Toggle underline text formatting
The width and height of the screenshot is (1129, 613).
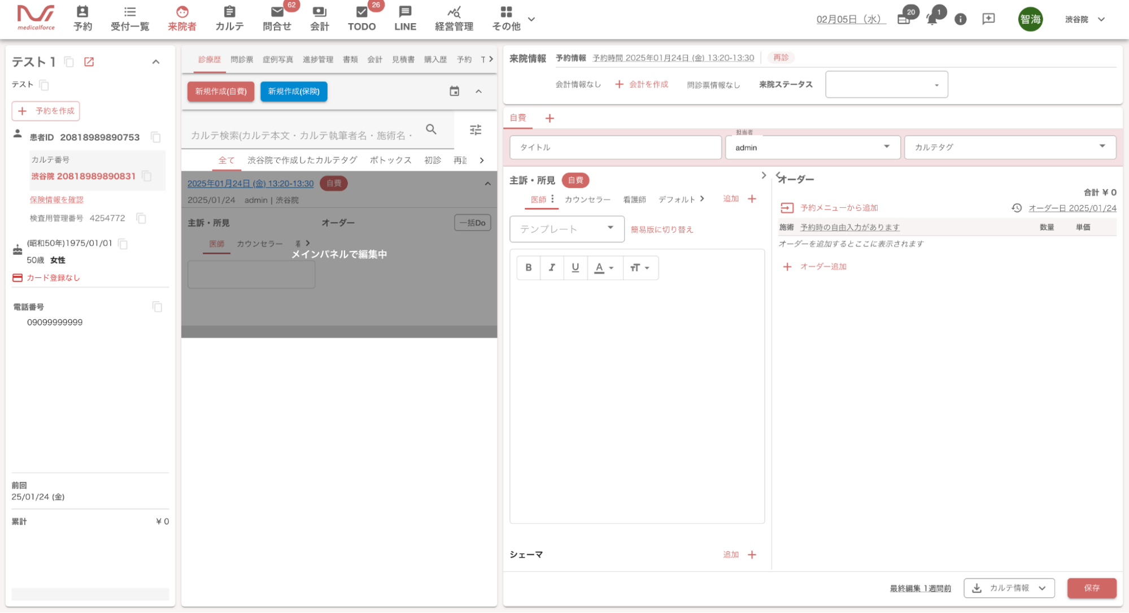tap(575, 268)
